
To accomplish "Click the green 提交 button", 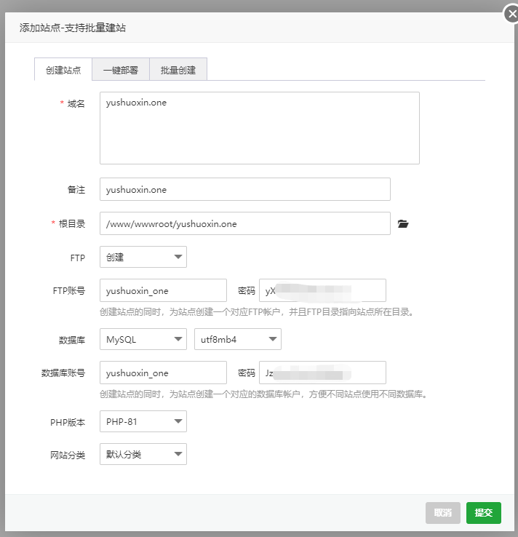I will tap(483, 513).
